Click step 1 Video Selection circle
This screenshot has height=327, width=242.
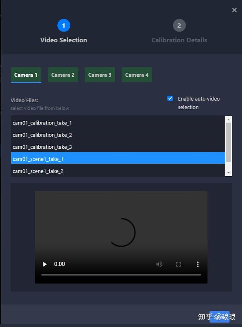coord(64,25)
